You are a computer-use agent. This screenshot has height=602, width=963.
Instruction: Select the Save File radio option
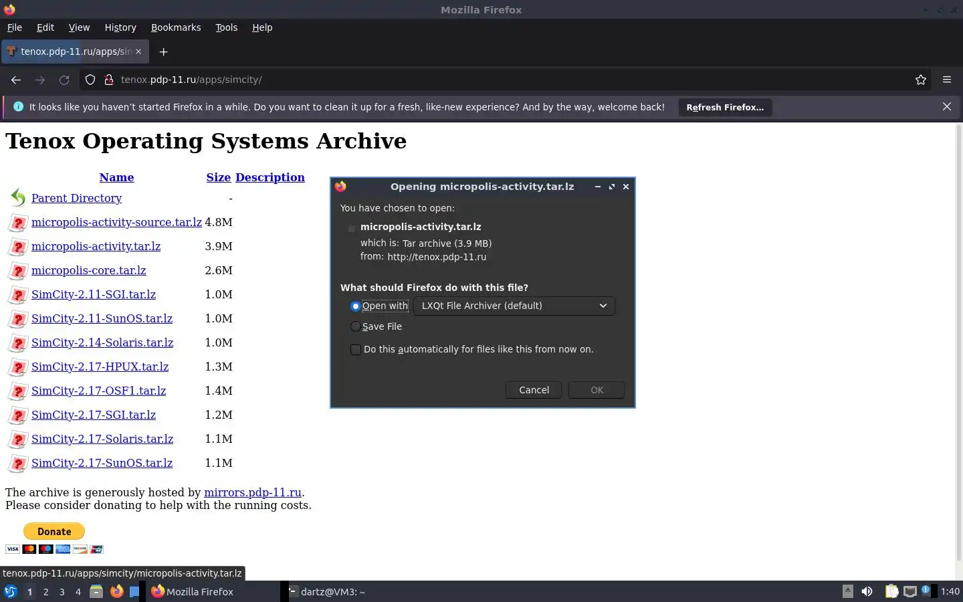click(355, 326)
